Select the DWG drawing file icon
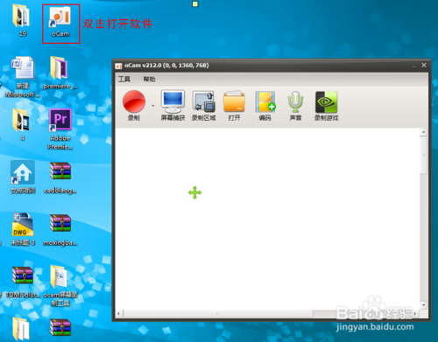This screenshot has height=342, width=438. point(23,229)
